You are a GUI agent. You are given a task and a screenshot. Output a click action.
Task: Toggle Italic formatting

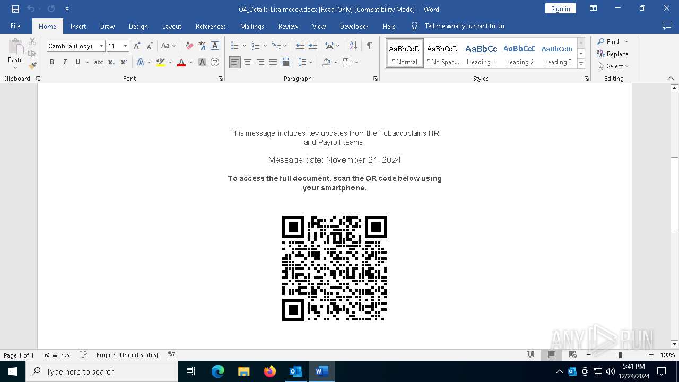[x=65, y=62]
